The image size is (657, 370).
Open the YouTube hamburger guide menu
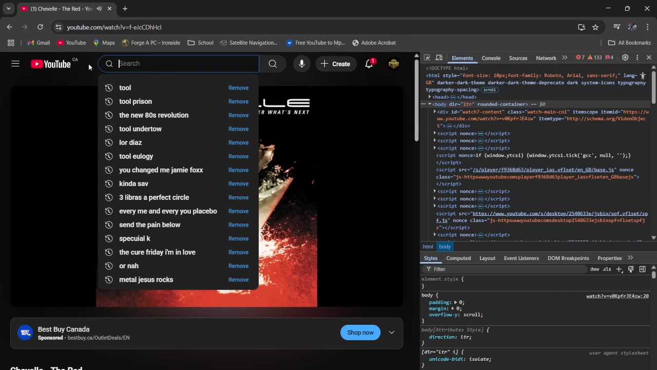[x=15, y=64]
